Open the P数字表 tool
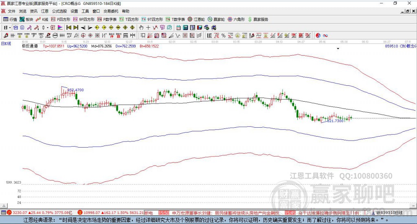 (107, 20)
